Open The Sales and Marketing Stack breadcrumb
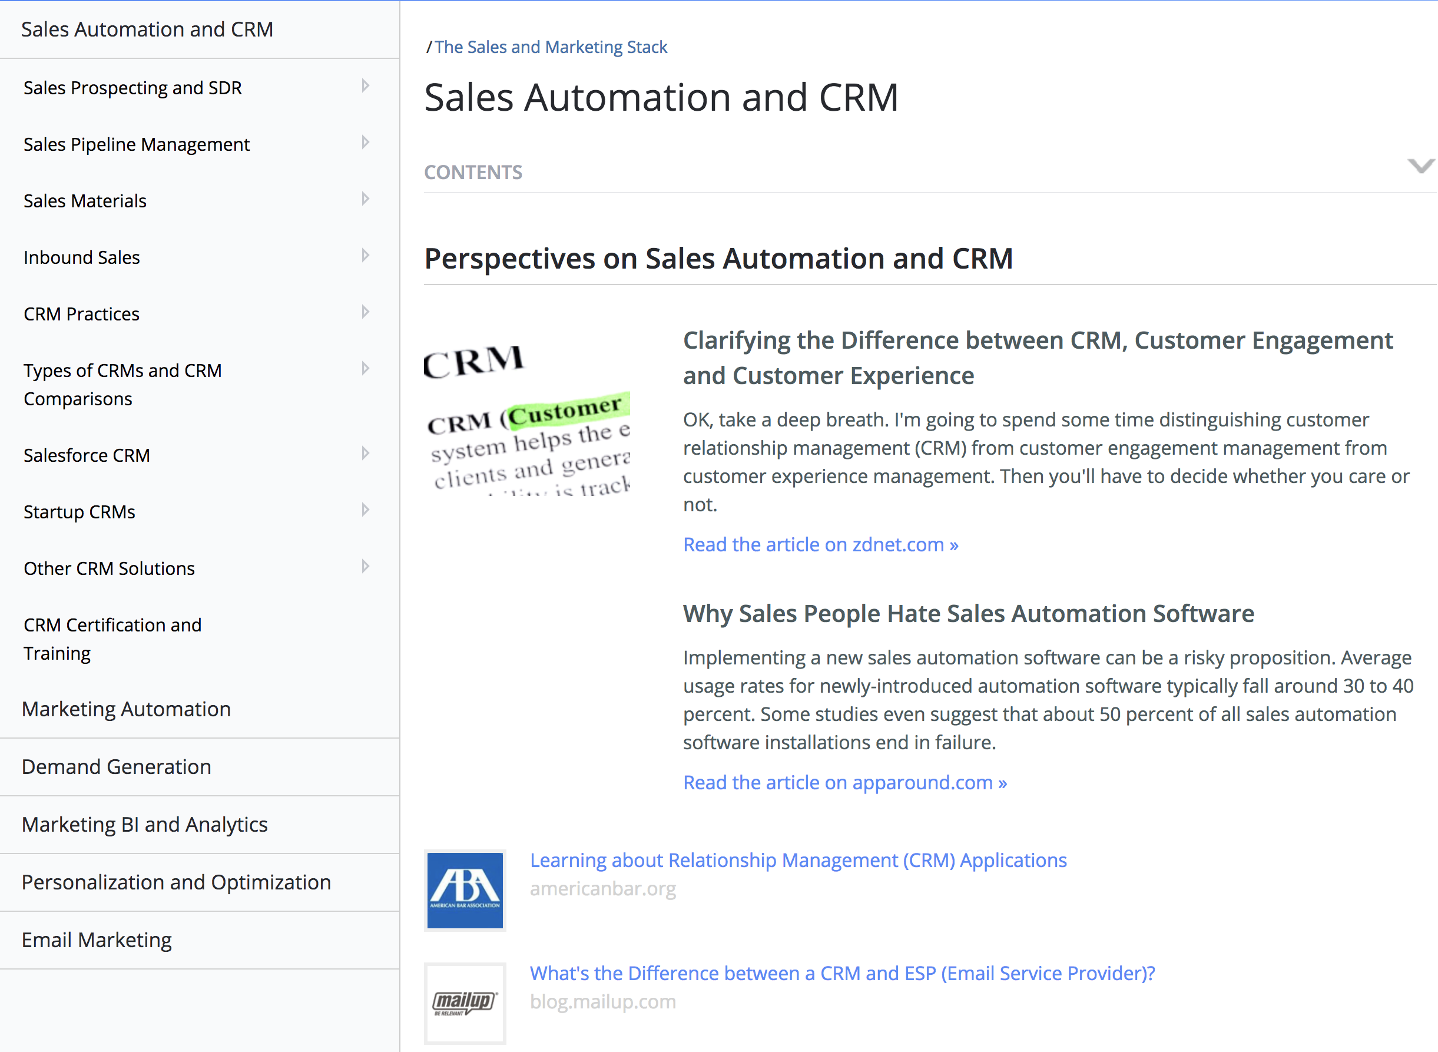The height and width of the screenshot is (1052, 1438). (551, 47)
